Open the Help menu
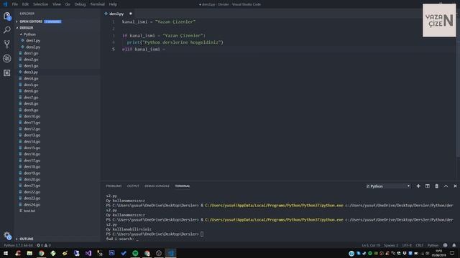Viewport: 460px width, 258px height. coord(113,4)
